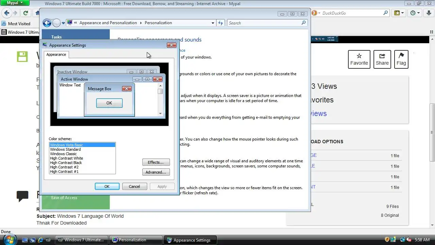The height and width of the screenshot is (245, 435).
Task: Select High Contrast #1 scheme
Action: pyautogui.click(x=83, y=171)
